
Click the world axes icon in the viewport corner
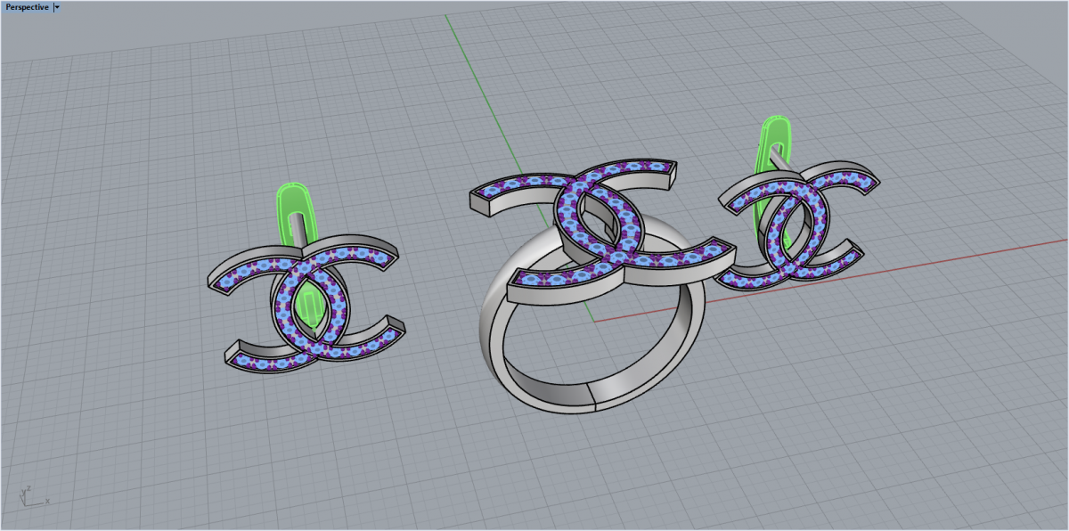[x=32, y=496]
